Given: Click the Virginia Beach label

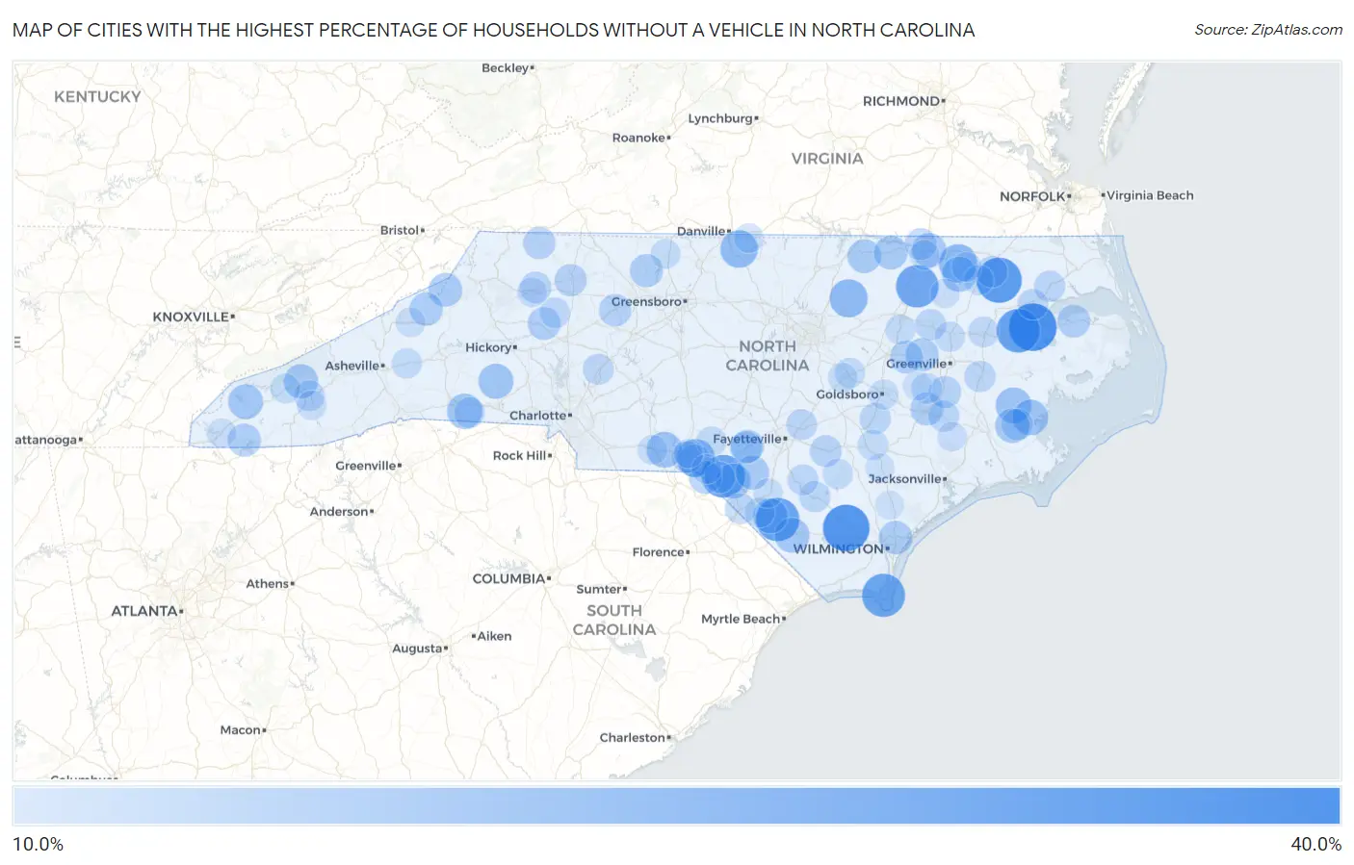Looking at the screenshot, I should click(1150, 195).
